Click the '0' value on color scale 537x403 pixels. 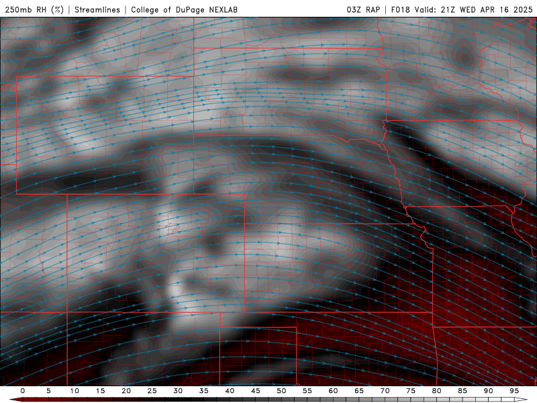pos(23,391)
